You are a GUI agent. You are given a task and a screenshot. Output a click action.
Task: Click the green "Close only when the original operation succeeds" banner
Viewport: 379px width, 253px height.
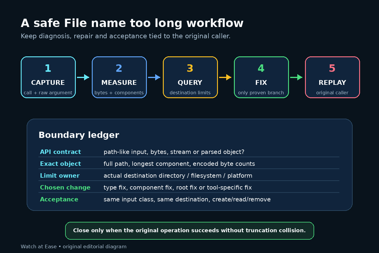189,230
